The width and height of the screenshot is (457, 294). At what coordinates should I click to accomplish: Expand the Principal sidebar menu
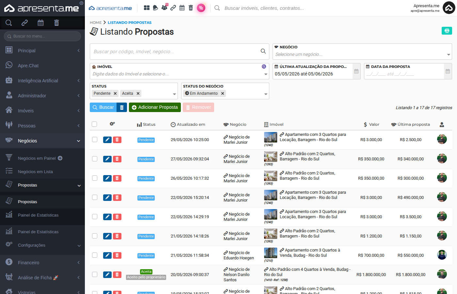tap(42, 51)
